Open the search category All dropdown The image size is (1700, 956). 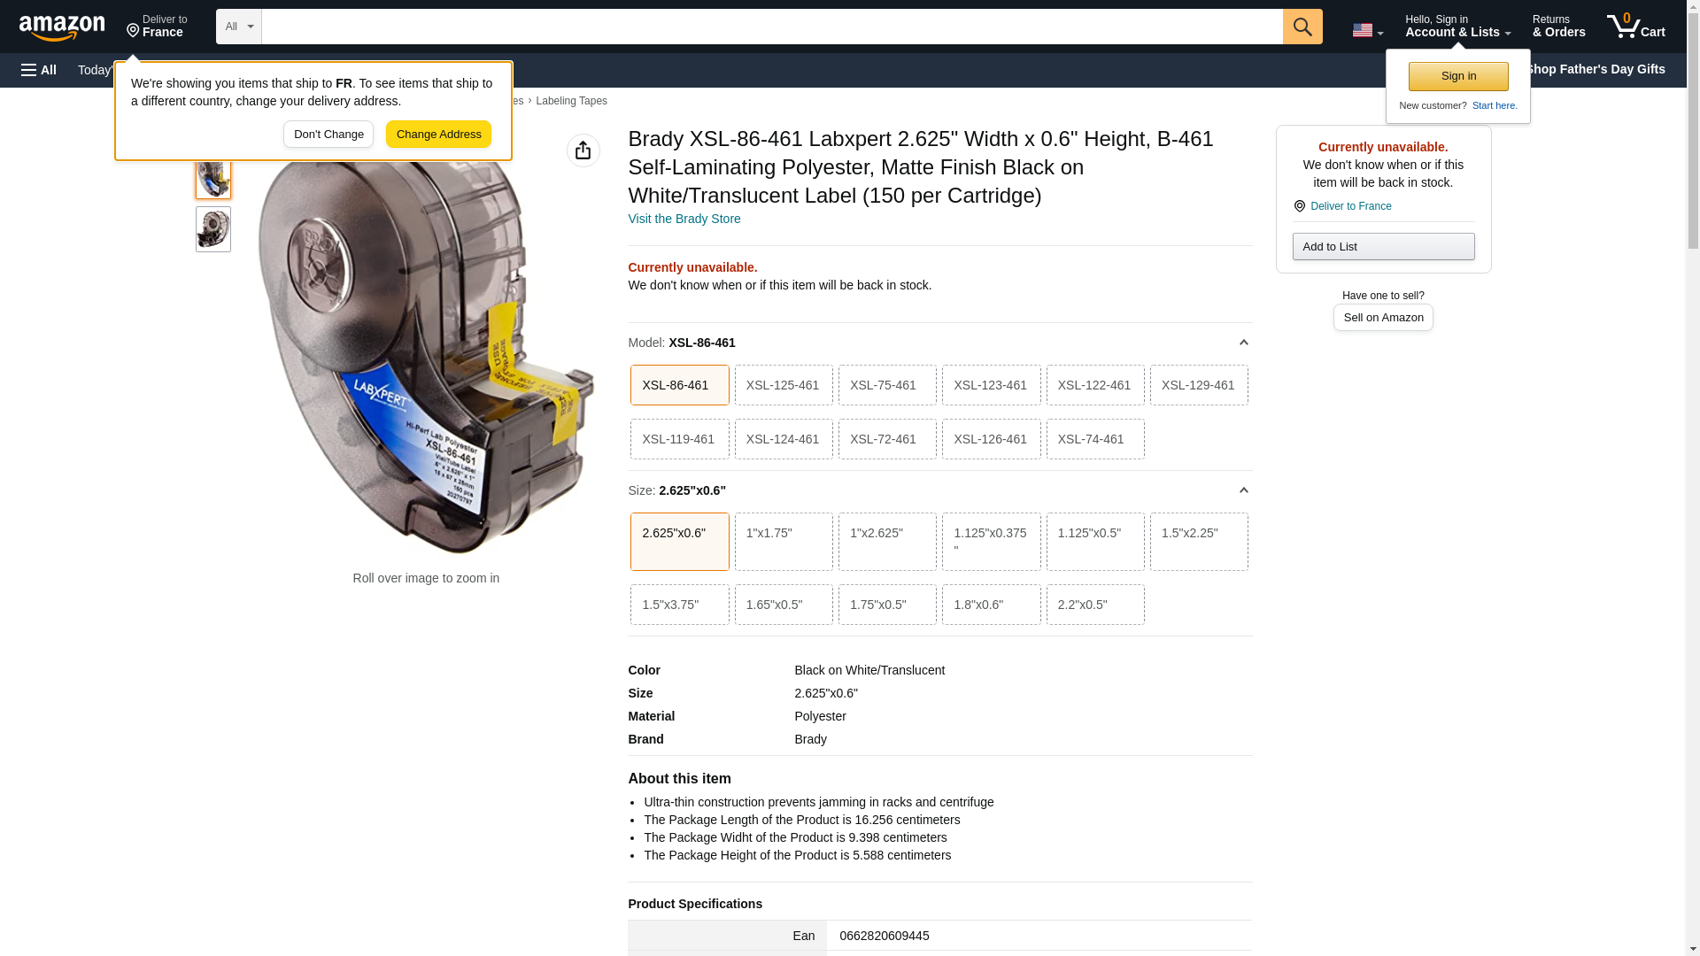pyautogui.click(x=238, y=27)
